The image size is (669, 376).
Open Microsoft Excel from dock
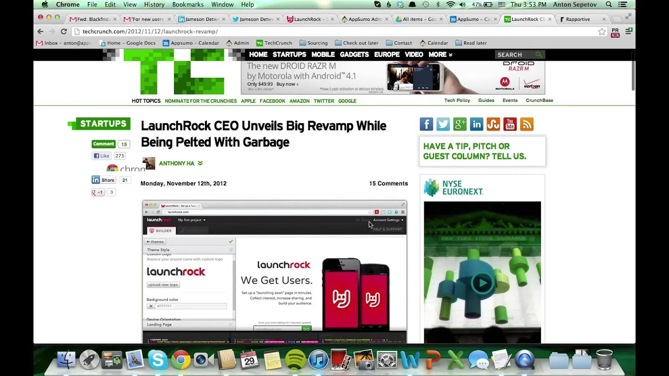point(456,360)
